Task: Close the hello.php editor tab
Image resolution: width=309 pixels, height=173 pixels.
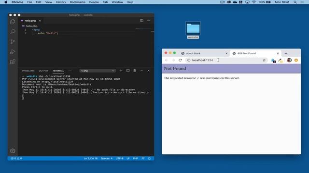Action: (x=40, y=20)
